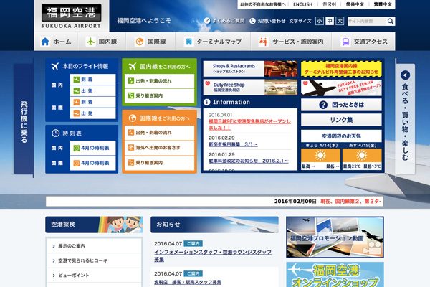Click the ターミナルマップ building icon
This screenshot has height=287, width=430.
point(188,42)
